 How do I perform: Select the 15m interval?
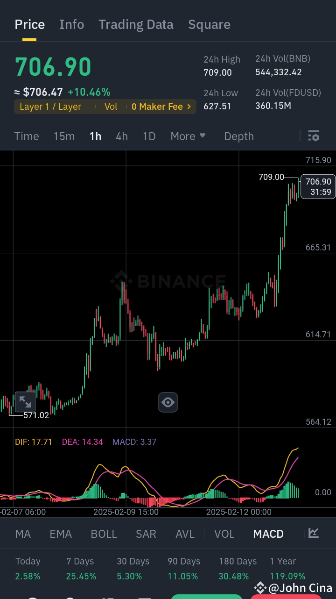(x=64, y=136)
